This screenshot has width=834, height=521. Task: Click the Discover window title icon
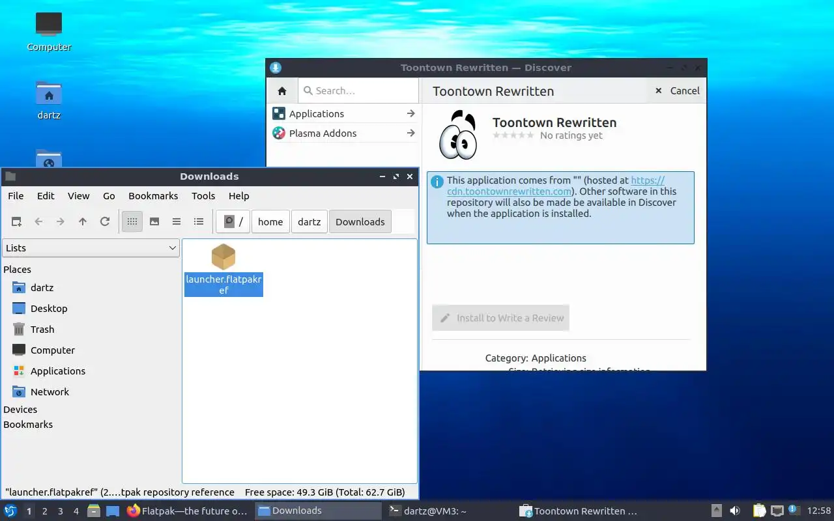(x=276, y=68)
